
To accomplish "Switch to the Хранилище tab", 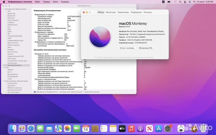I will click(123, 12).
